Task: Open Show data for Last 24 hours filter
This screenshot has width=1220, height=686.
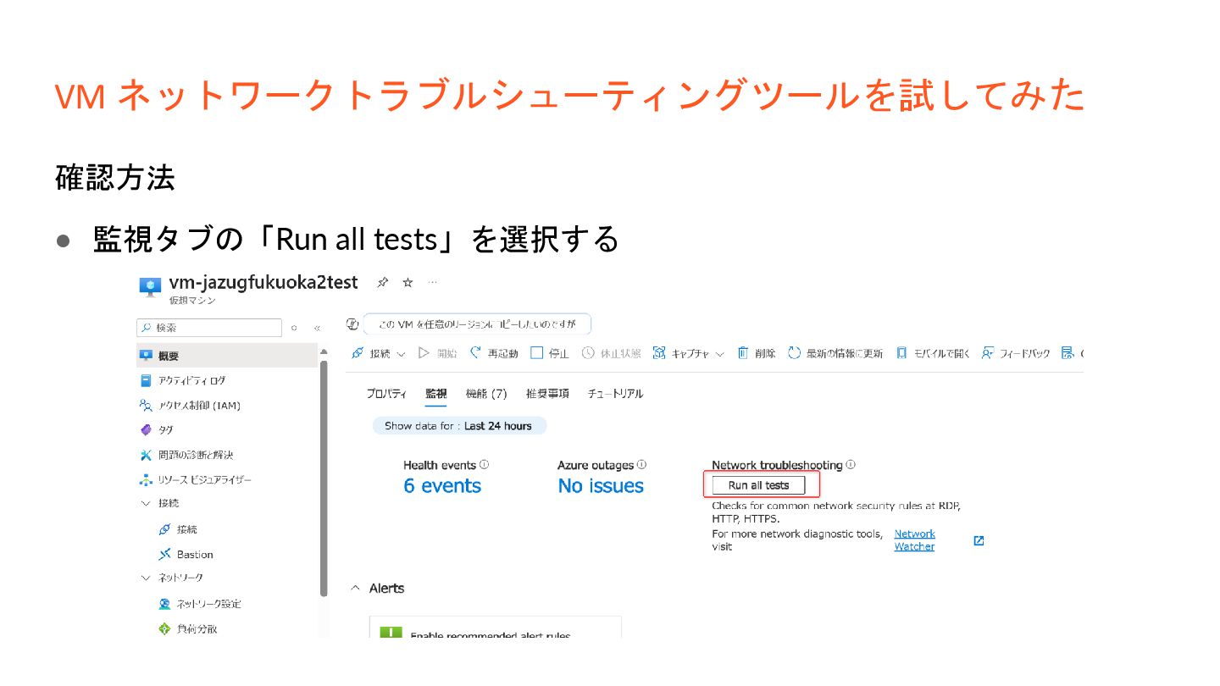Action: pyautogui.click(x=459, y=426)
